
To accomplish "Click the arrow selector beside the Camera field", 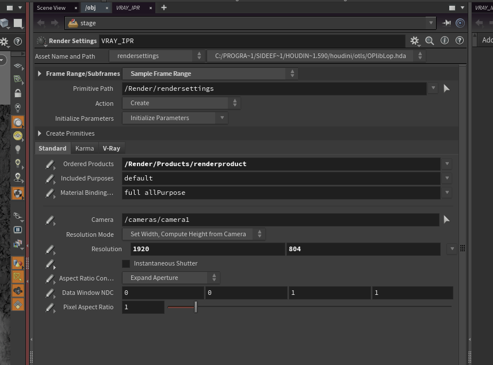I will [446, 220].
